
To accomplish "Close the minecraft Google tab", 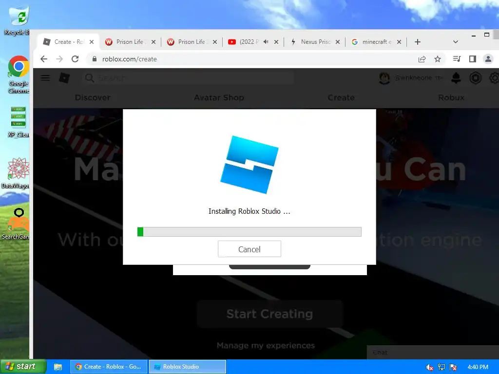I will (399, 42).
